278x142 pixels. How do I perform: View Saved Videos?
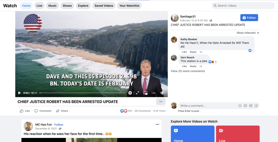104,6
